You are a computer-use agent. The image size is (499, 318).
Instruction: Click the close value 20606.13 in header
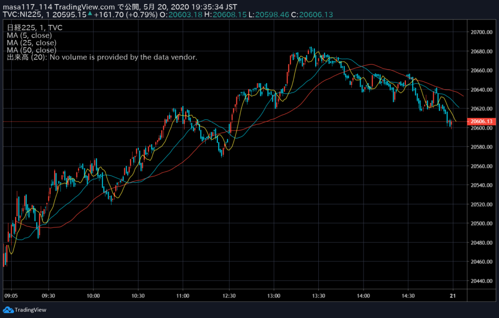click(x=316, y=15)
